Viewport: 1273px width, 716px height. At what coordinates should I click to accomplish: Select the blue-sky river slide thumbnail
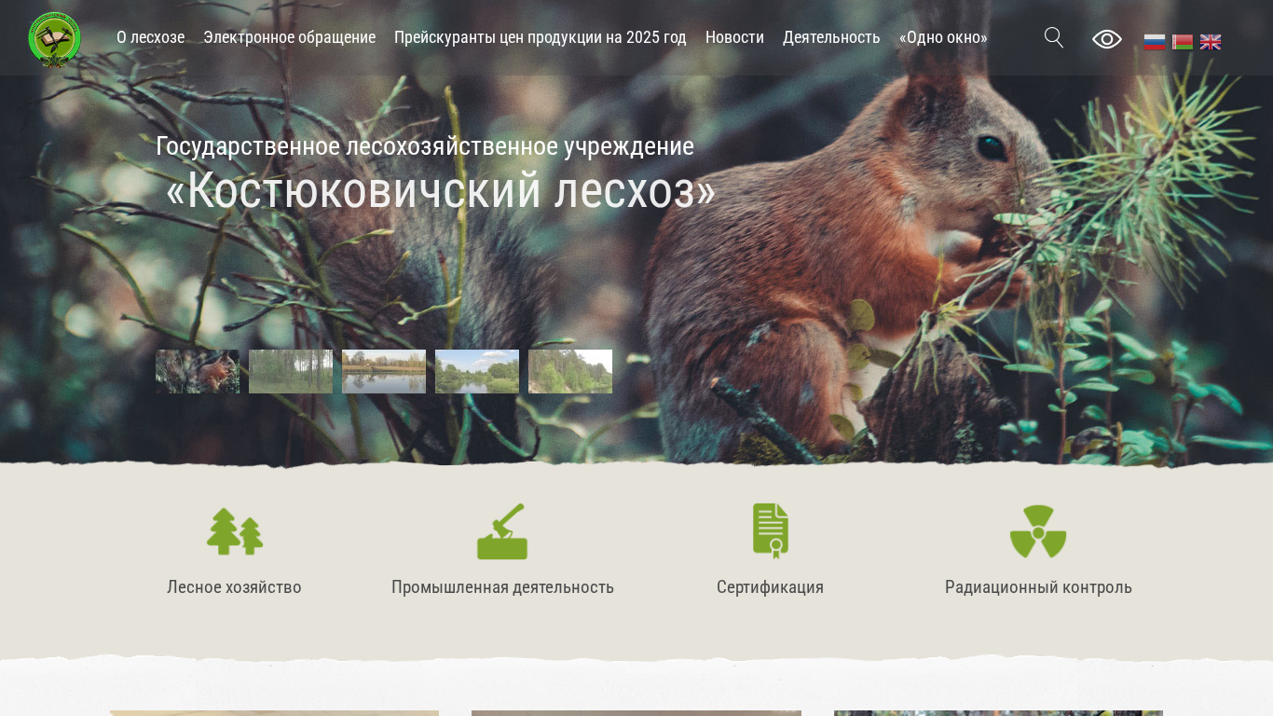(477, 371)
